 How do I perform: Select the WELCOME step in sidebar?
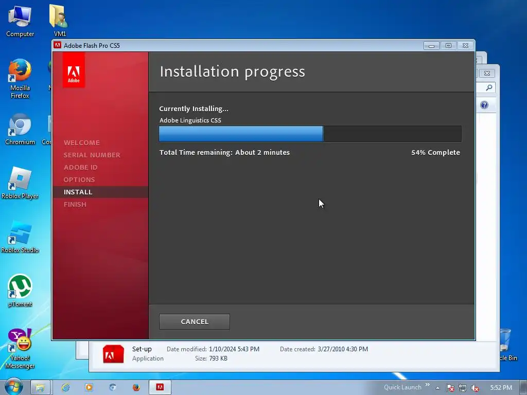[x=82, y=142]
